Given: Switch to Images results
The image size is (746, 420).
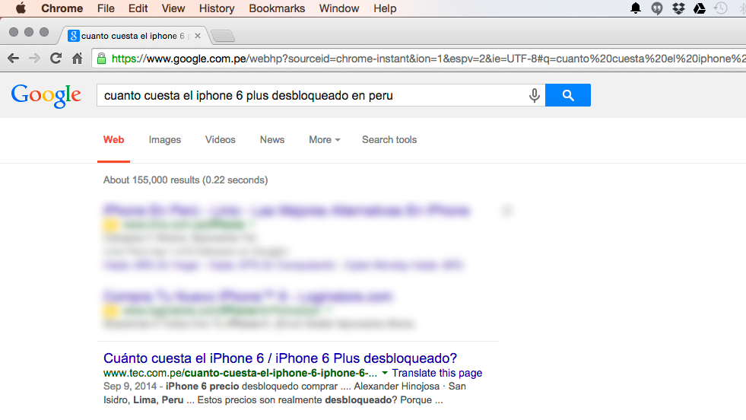Looking at the screenshot, I should pyautogui.click(x=164, y=139).
